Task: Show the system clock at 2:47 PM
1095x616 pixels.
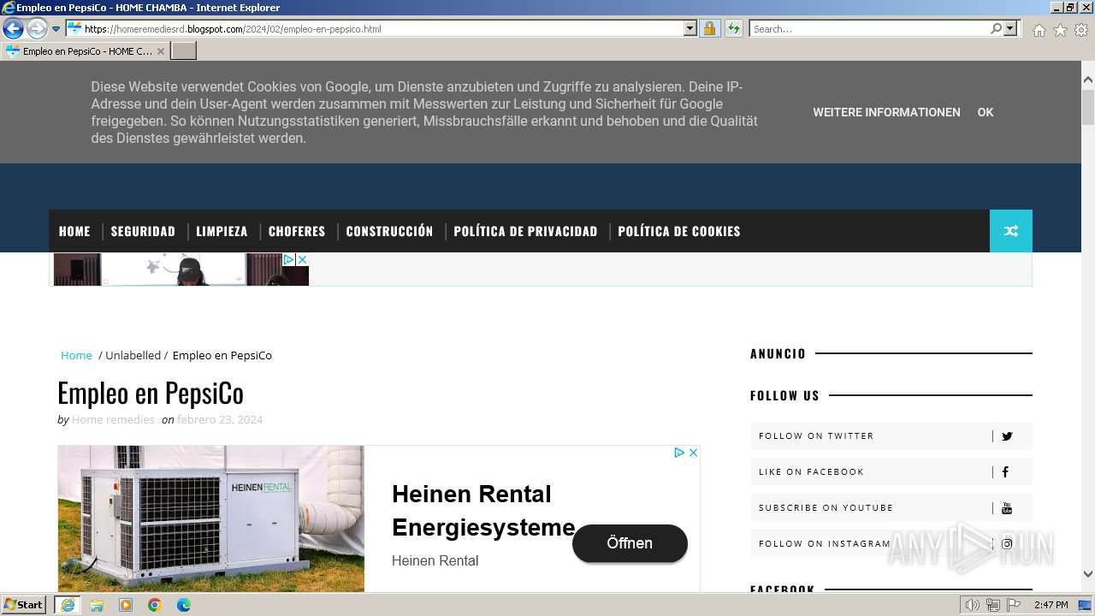Action: pyautogui.click(x=1051, y=605)
